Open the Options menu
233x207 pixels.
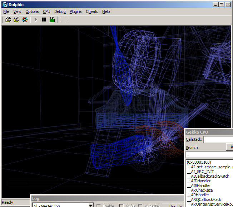tap(32, 11)
